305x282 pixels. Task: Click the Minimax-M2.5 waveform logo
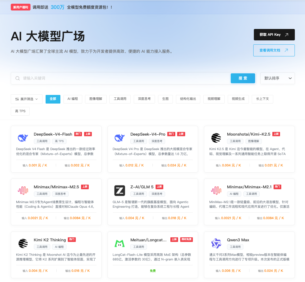tap(23, 190)
